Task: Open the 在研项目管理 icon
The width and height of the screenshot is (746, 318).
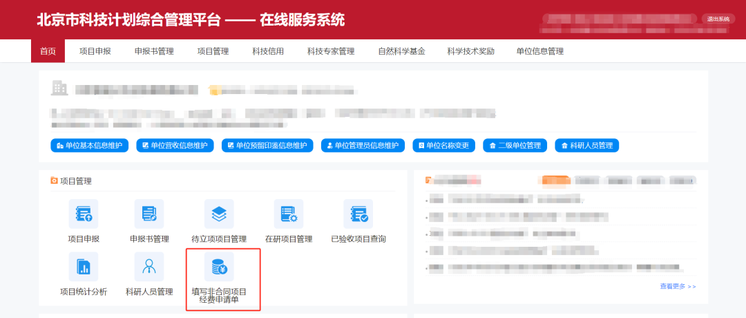Action: pos(289,214)
